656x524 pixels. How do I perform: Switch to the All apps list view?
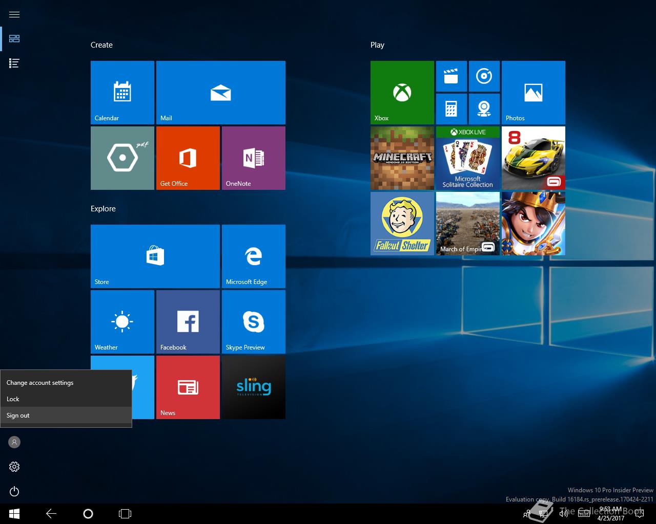(x=14, y=63)
